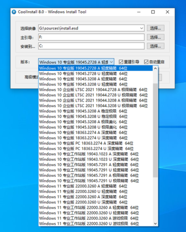186x232 pixels.
Task: Choose 专业工作站版 19043.1023 U 深度精简
Action: 96,159
